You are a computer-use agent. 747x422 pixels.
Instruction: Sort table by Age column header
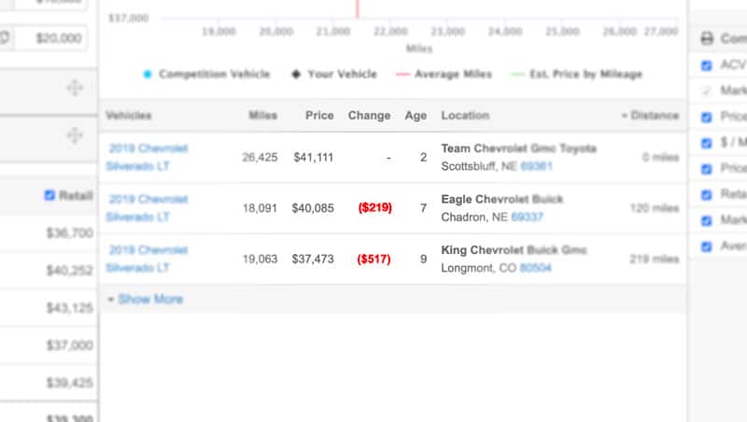[416, 116]
